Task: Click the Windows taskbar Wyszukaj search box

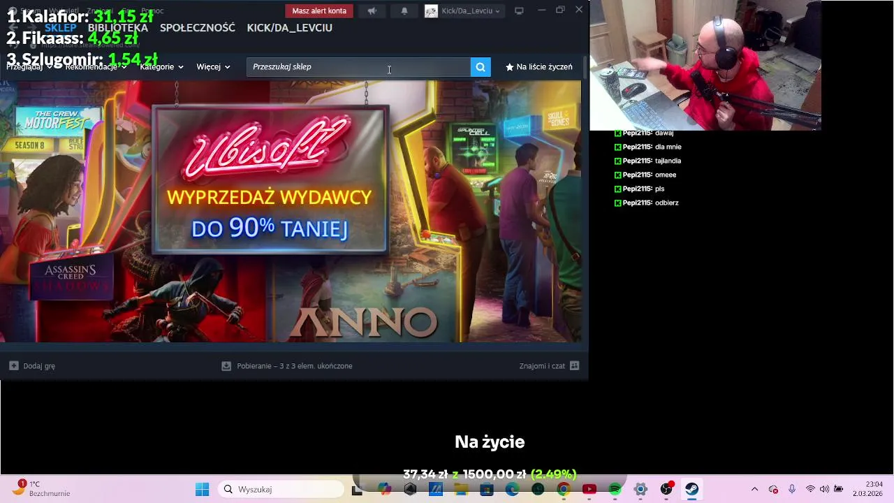Action: (x=281, y=489)
